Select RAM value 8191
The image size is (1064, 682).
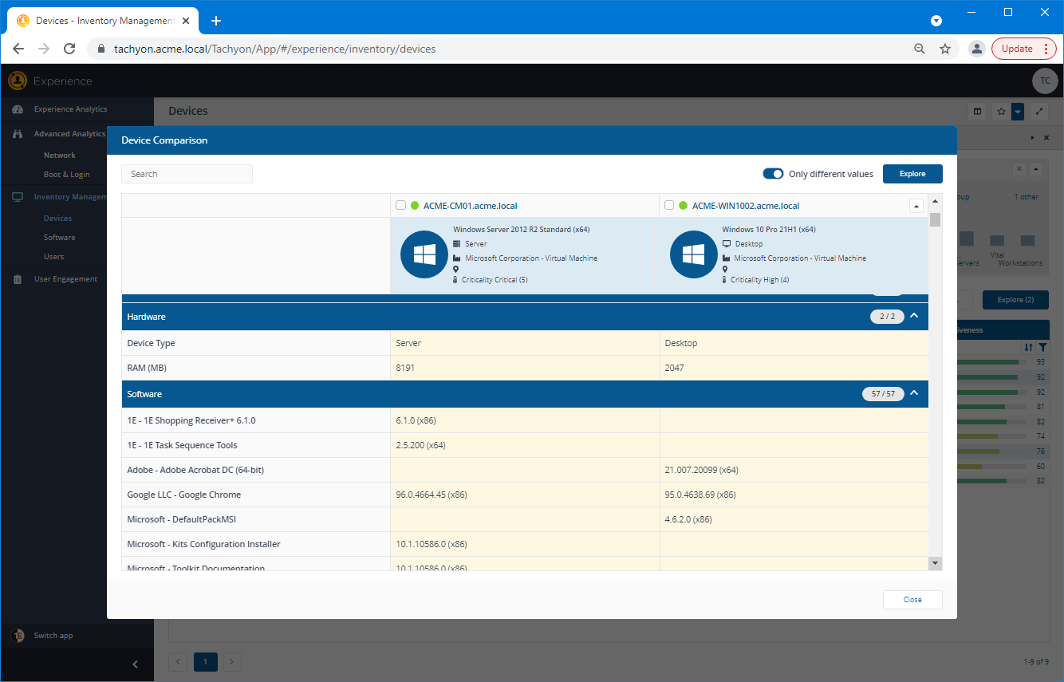(x=405, y=368)
